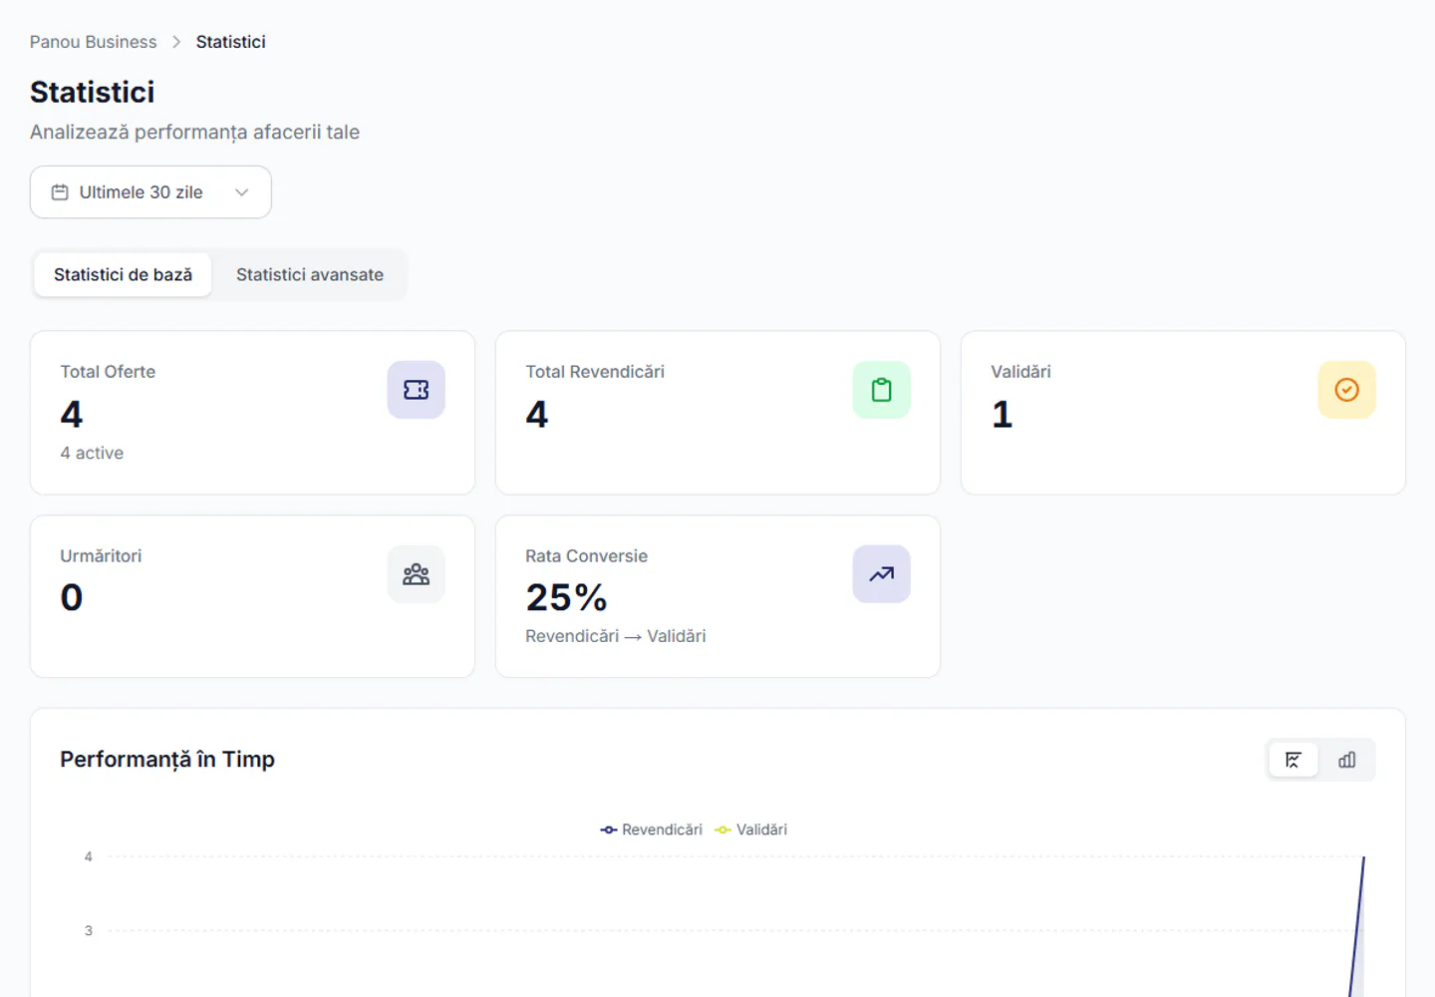
Task: Click the Validări card label
Action: pos(1020,372)
